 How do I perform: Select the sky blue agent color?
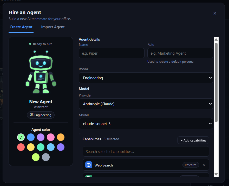pyautogui.click(x=51, y=147)
